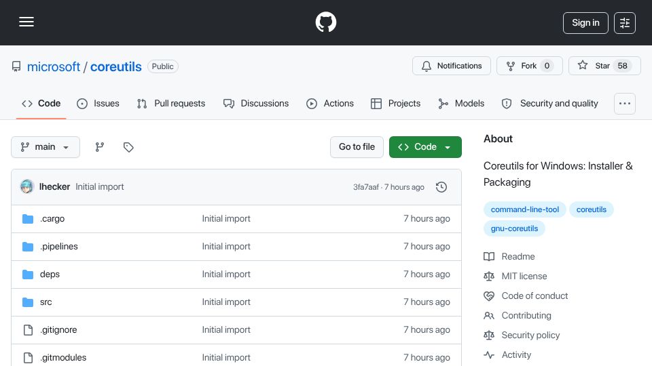The image size is (652, 366).
Task: Click the repository icon beside microsoft
Action: coord(16,66)
